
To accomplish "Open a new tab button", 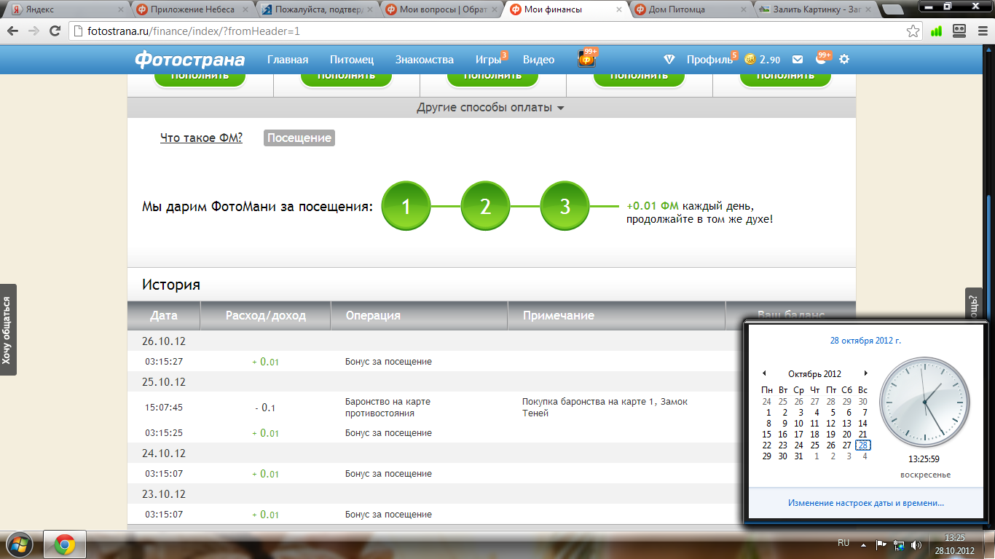I will tap(893, 10).
